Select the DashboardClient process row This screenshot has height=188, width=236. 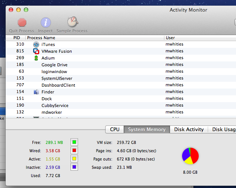tap(121, 85)
